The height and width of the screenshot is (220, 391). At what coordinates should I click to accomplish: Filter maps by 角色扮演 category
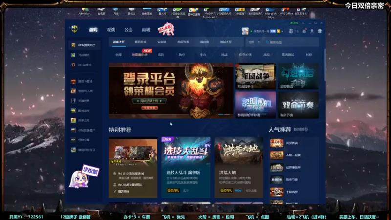245,55
